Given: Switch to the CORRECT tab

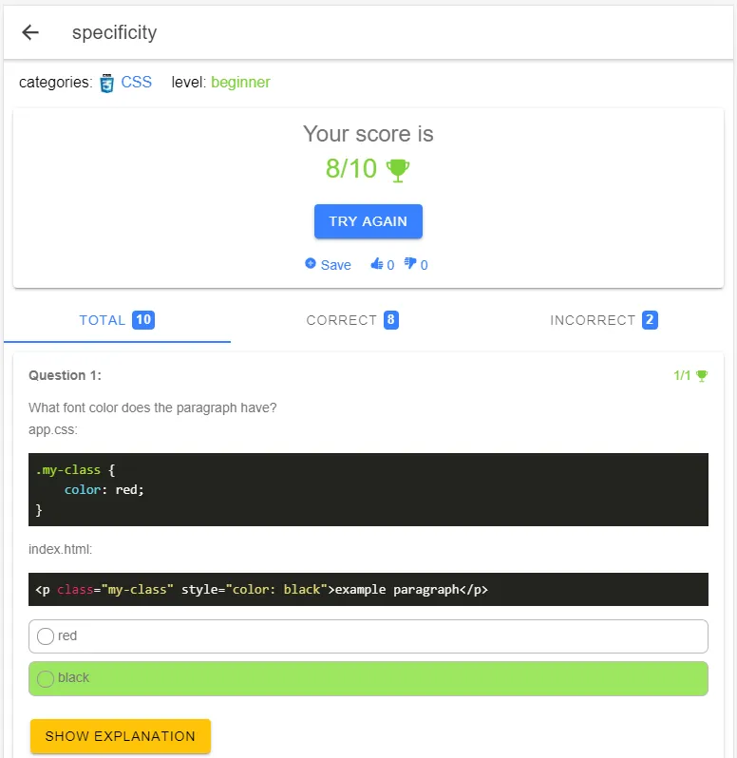Looking at the screenshot, I should [x=352, y=320].
